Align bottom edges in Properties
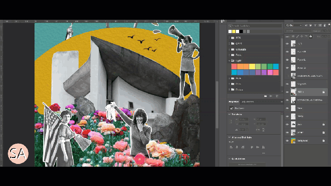Viewport: 331px width, 186px height. pyautogui.click(x=263, y=147)
